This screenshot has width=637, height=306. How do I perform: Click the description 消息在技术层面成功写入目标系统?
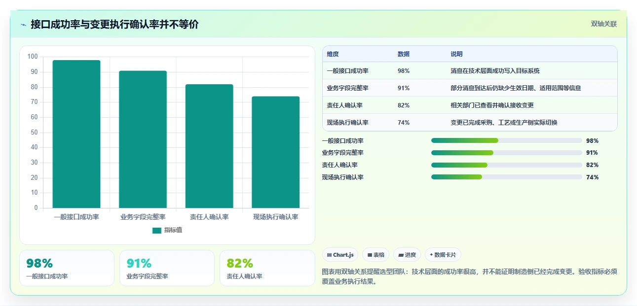point(495,71)
